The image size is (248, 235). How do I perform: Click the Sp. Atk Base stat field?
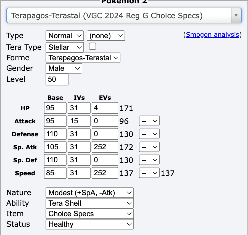(55, 147)
